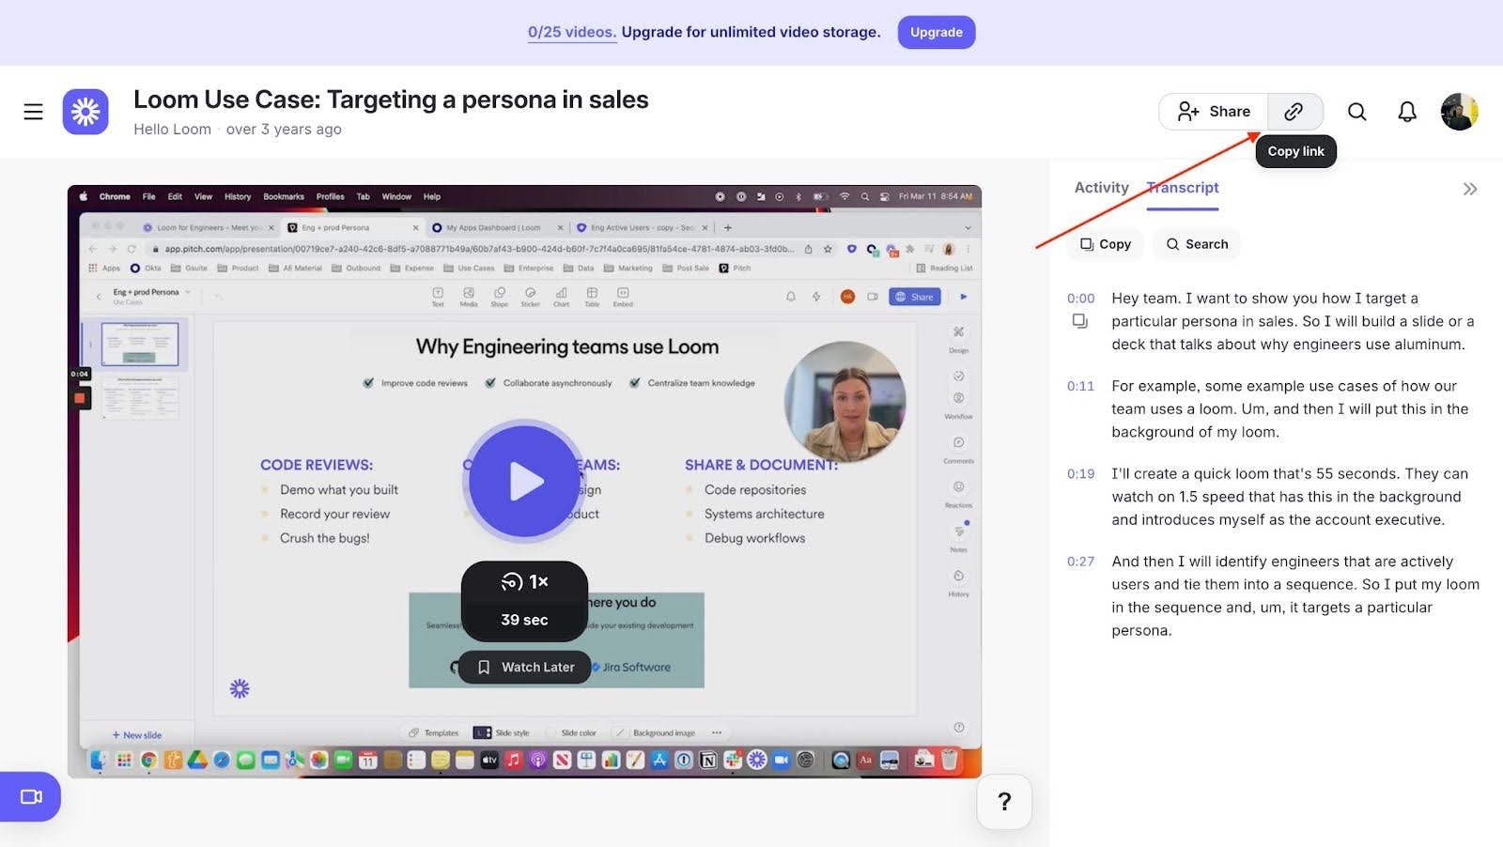This screenshot has width=1503, height=847.
Task: Search within the transcript
Action: click(x=1197, y=244)
